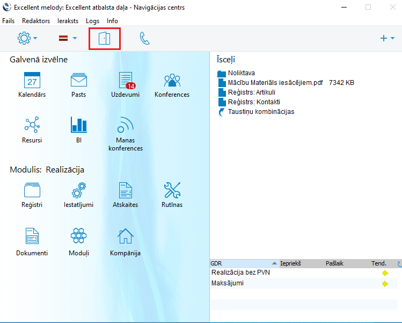
Task: Open the Reģistri folder icon
Action: tap(32, 191)
